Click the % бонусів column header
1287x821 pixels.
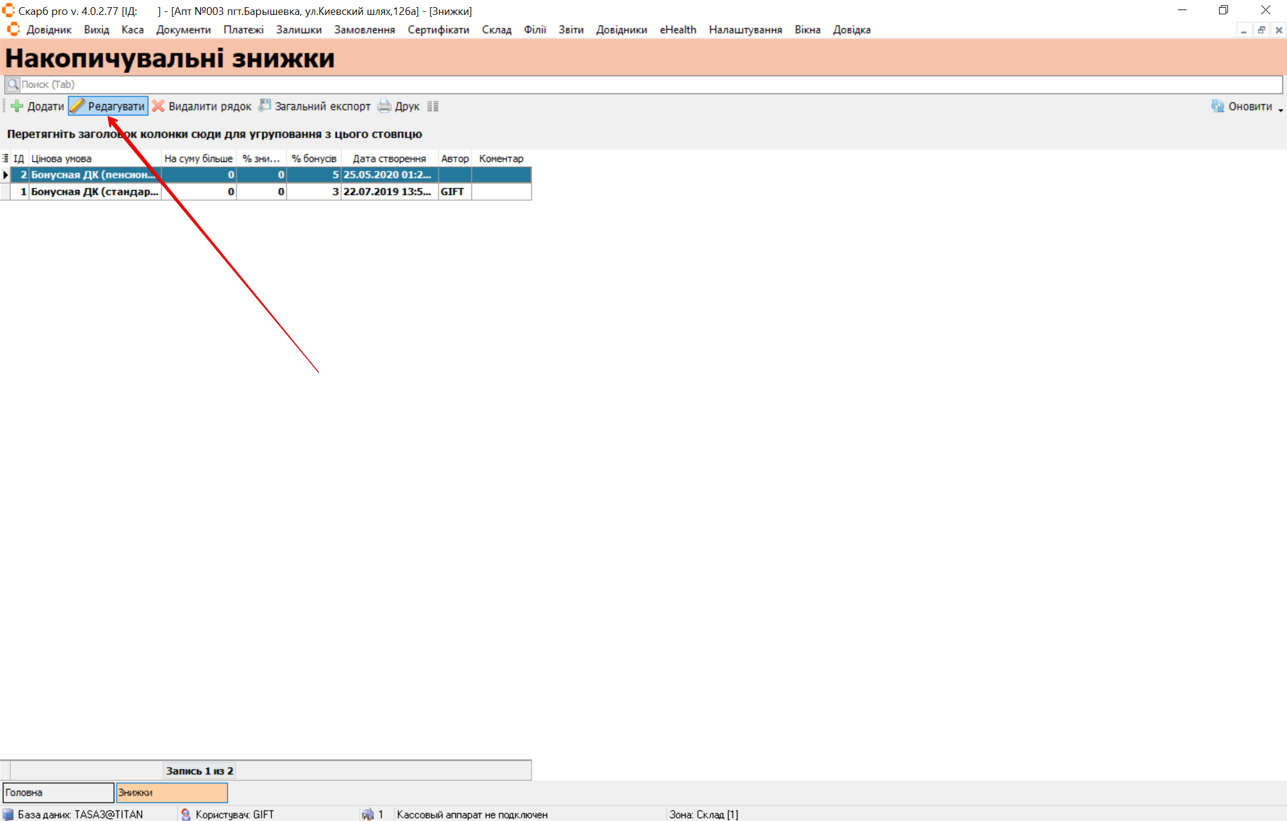[x=314, y=158]
